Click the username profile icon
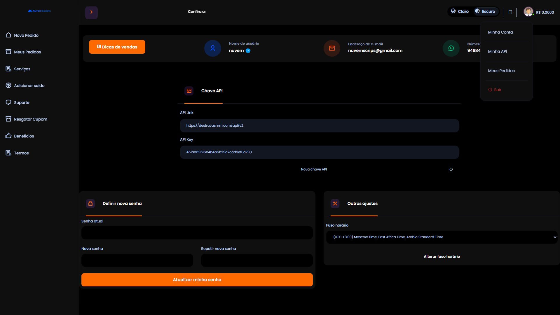The width and height of the screenshot is (560, 315). [213, 48]
